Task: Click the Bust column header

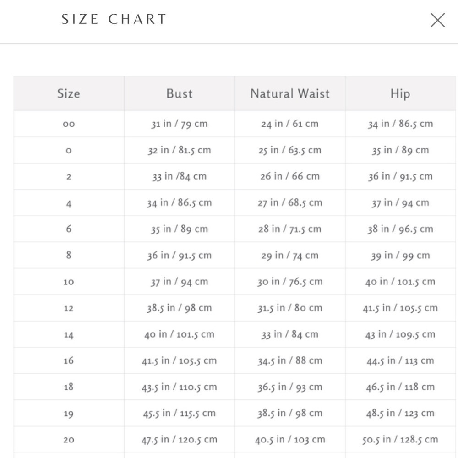Action: click(x=180, y=94)
